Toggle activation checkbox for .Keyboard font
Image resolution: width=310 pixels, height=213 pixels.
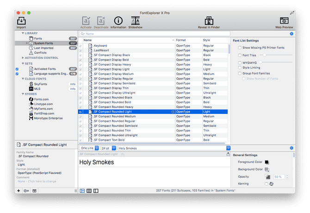(x=81, y=46)
